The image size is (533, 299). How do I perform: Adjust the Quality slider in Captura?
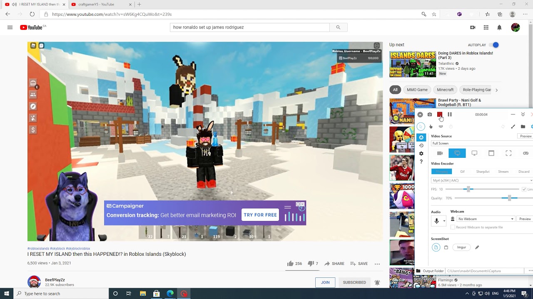tap(493, 199)
